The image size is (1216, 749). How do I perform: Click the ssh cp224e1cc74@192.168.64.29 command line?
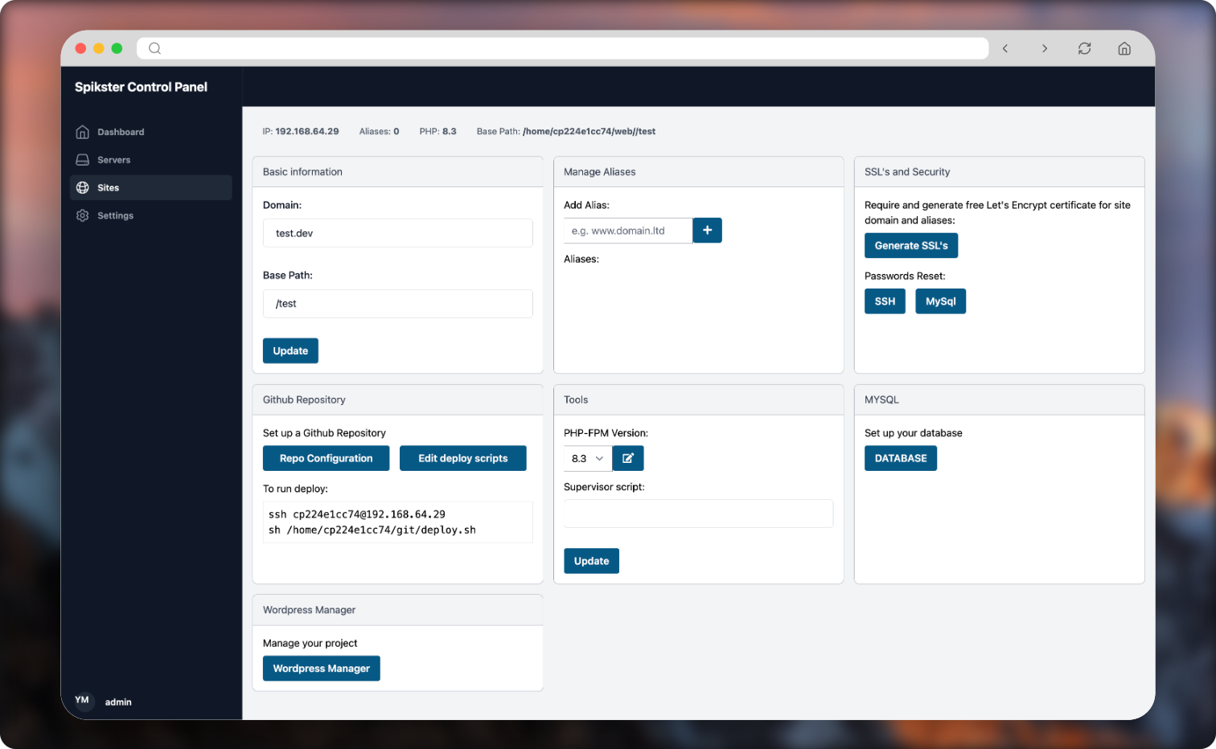[357, 514]
